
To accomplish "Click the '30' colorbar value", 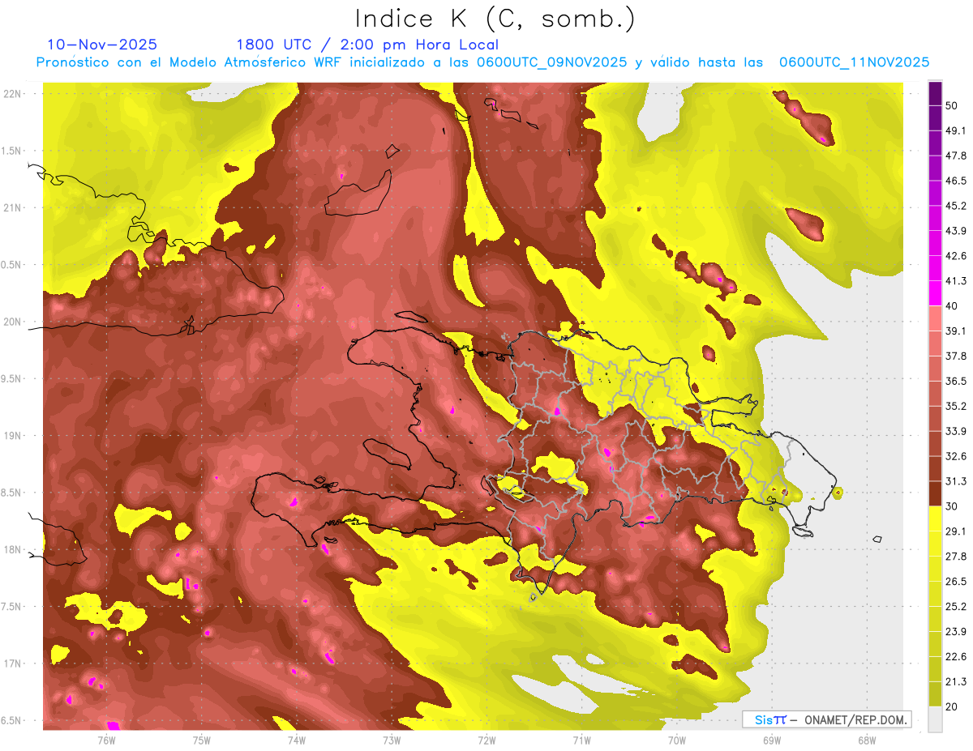I will tap(952, 506).
